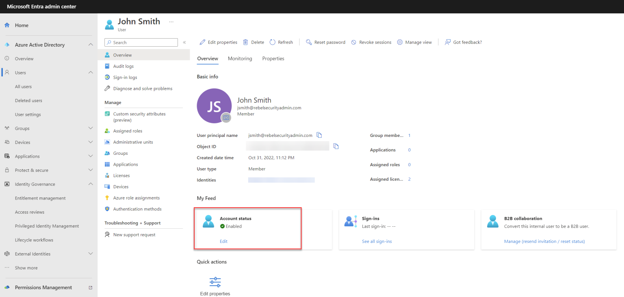
Task: Open Manage view options
Action: tap(414, 42)
